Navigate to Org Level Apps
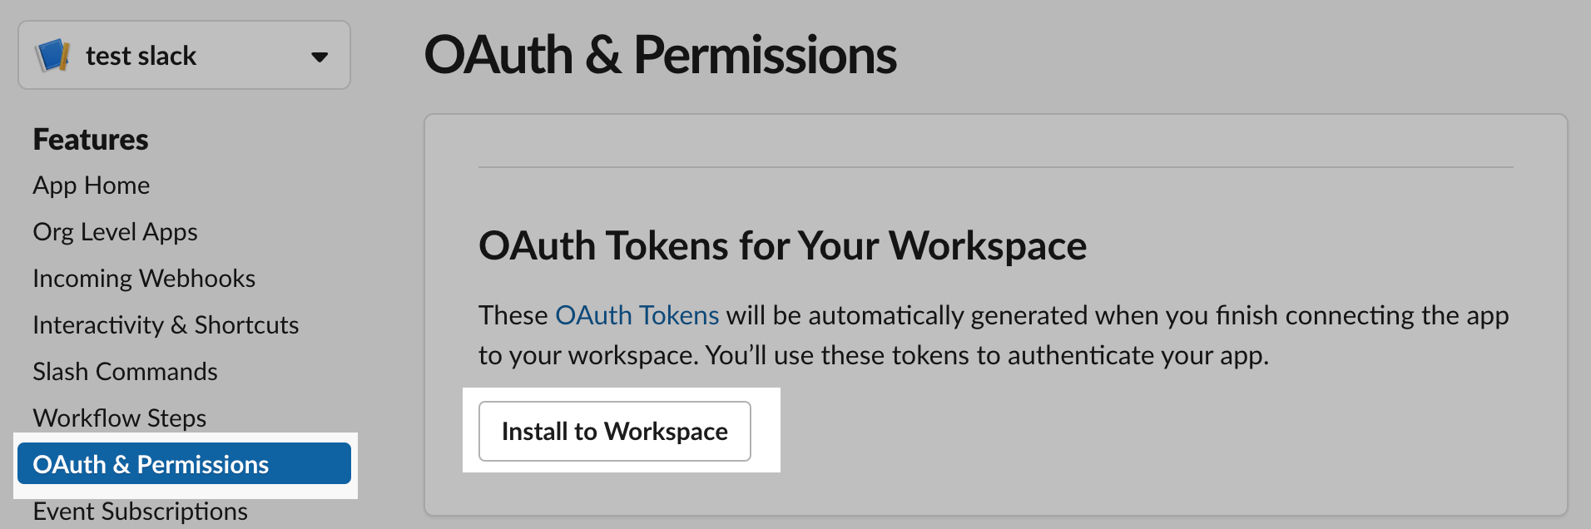 (x=115, y=231)
